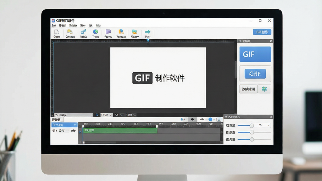Select the blue chain link toolbar icon
322x181 pixels.
coord(83,32)
